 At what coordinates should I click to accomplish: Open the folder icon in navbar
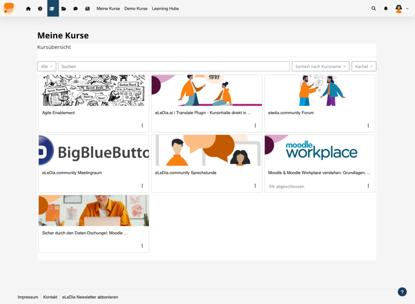pyautogui.click(x=64, y=9)
